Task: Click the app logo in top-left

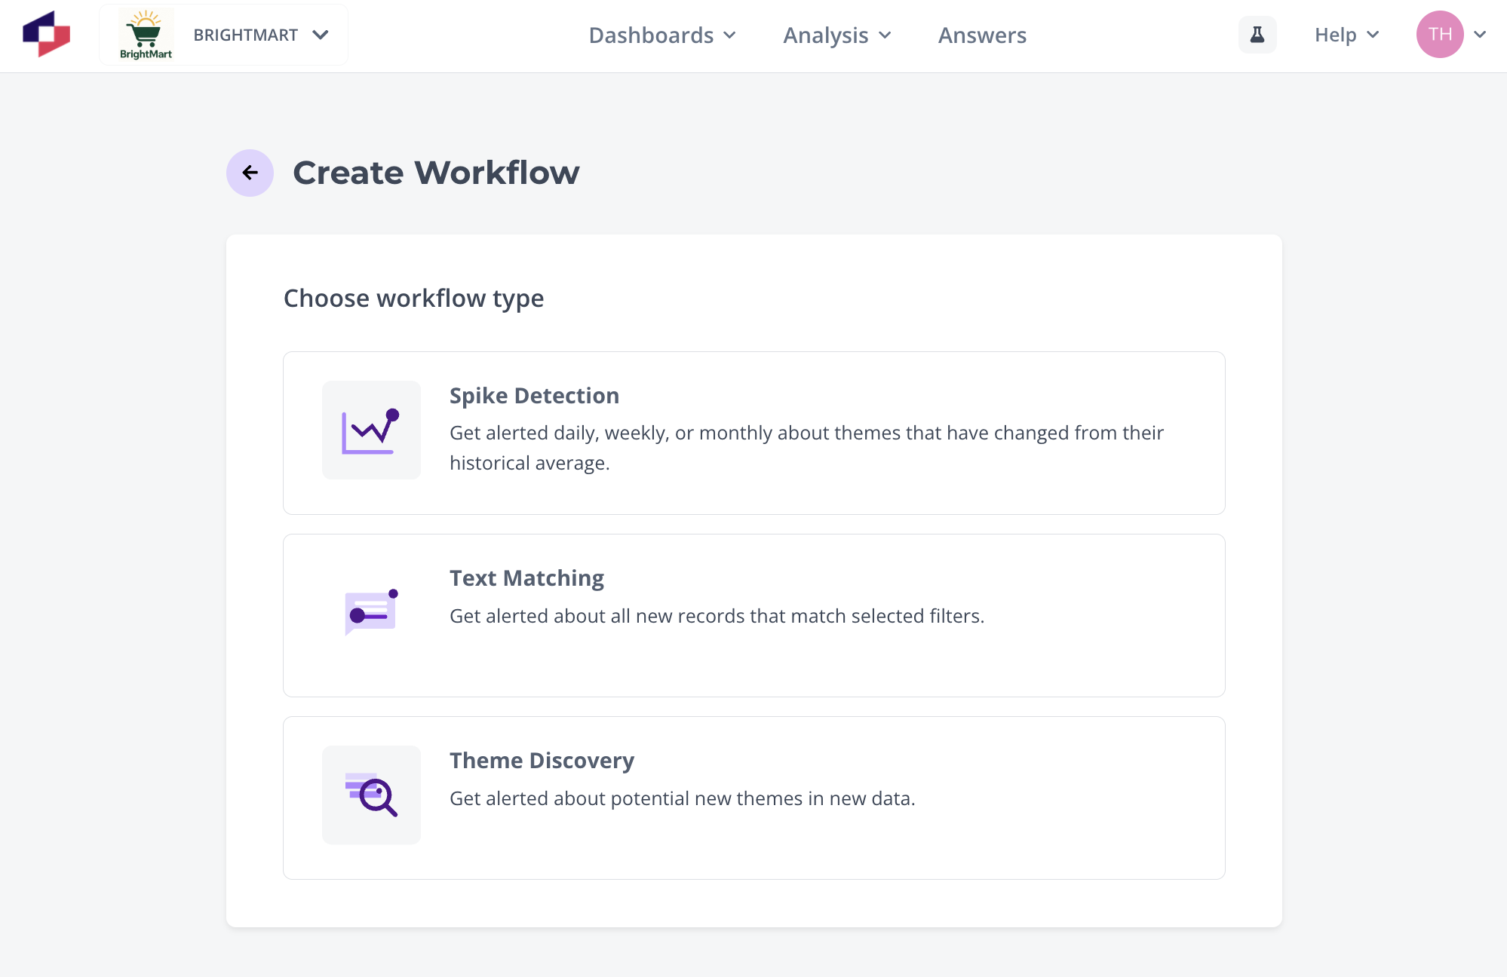Action: [x=46, y=34]
